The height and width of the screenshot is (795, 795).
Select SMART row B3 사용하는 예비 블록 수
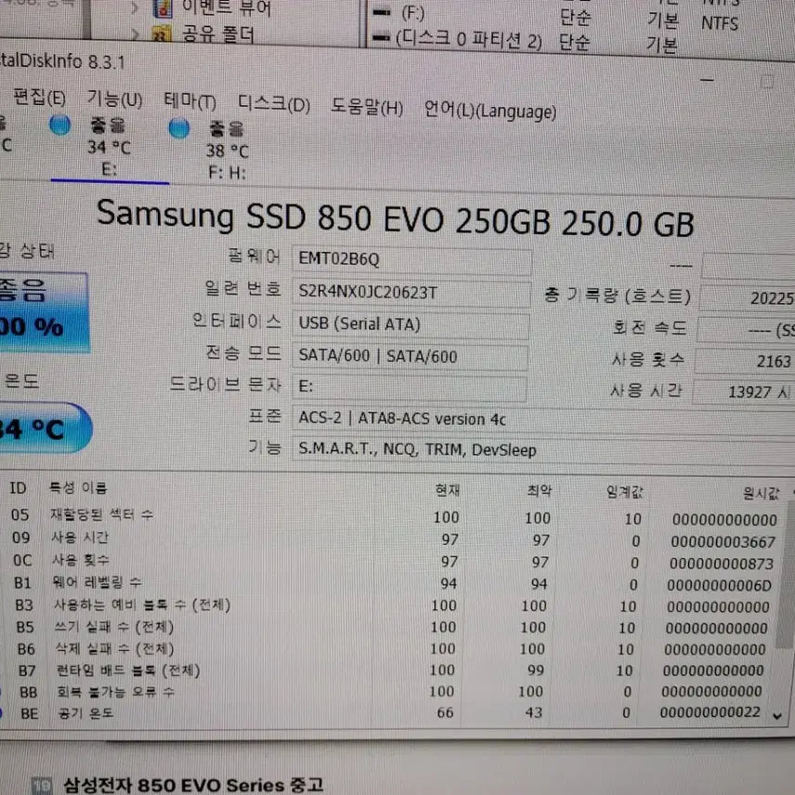tap(394, 606)
